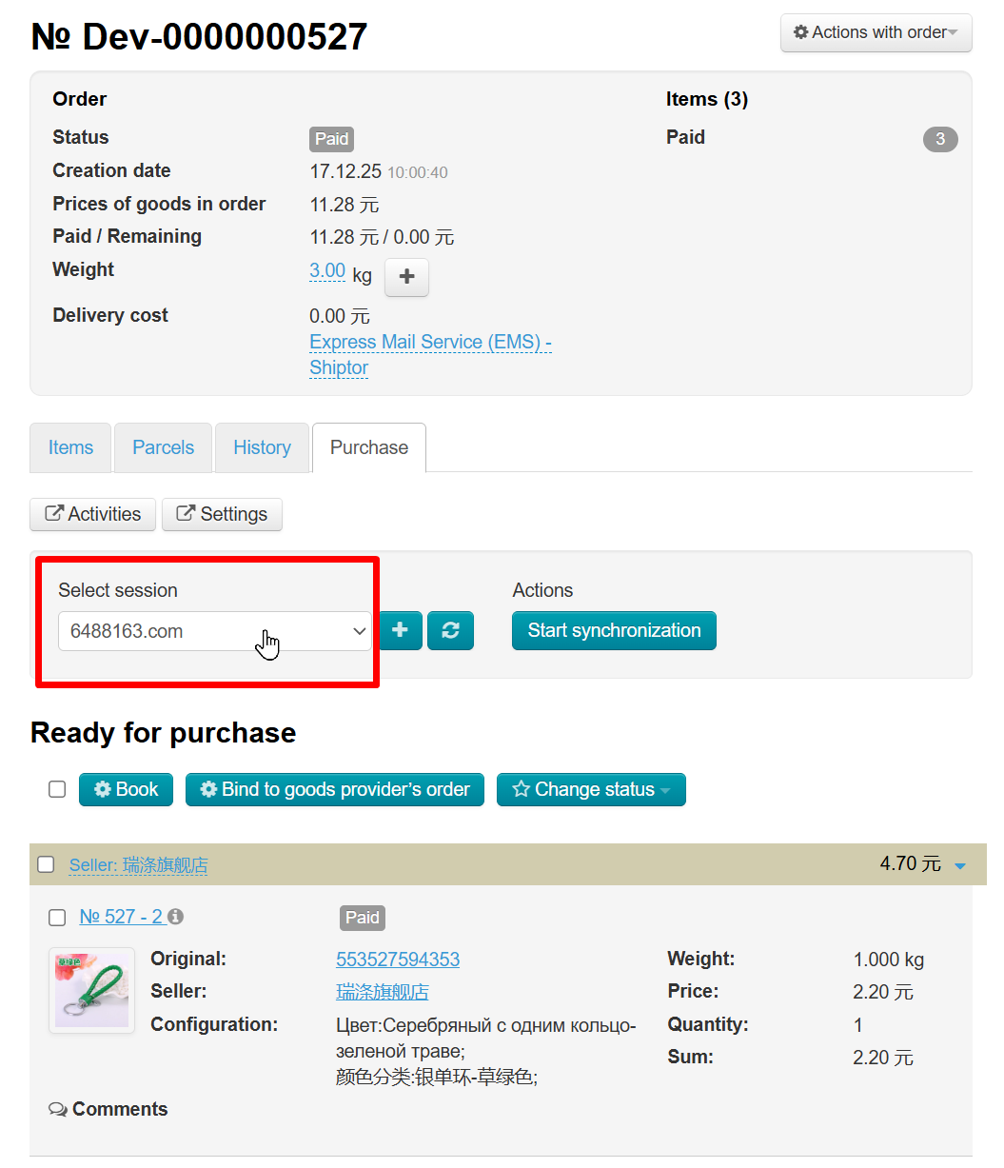Select the item № 527 - 2 checkbox
1004x1168 pixels.
pyautogui.click(x=57, y=917)
